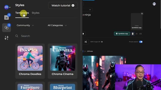Click the "images left" counter text
This screenshot has height=90, width=161.
tap(95, 42)
